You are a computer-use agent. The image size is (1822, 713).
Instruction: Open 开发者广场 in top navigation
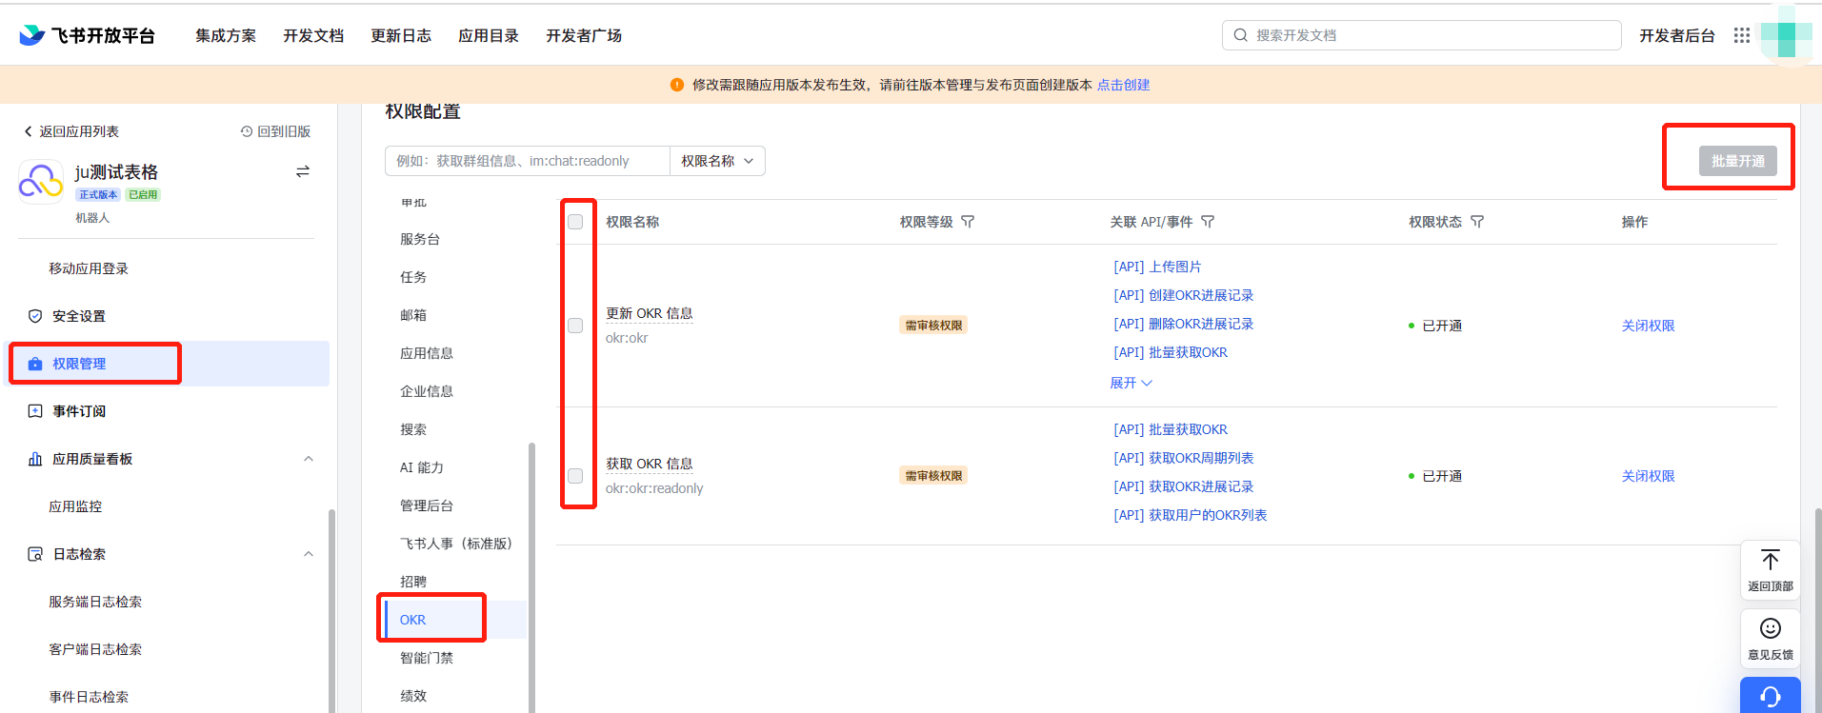tap(584, 35)
